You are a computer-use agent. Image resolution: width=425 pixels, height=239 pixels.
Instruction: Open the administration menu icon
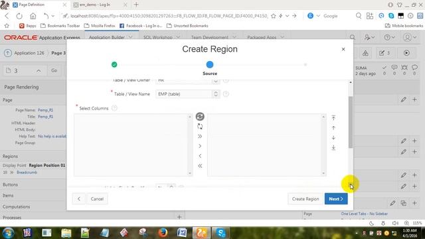click(369, 37)
